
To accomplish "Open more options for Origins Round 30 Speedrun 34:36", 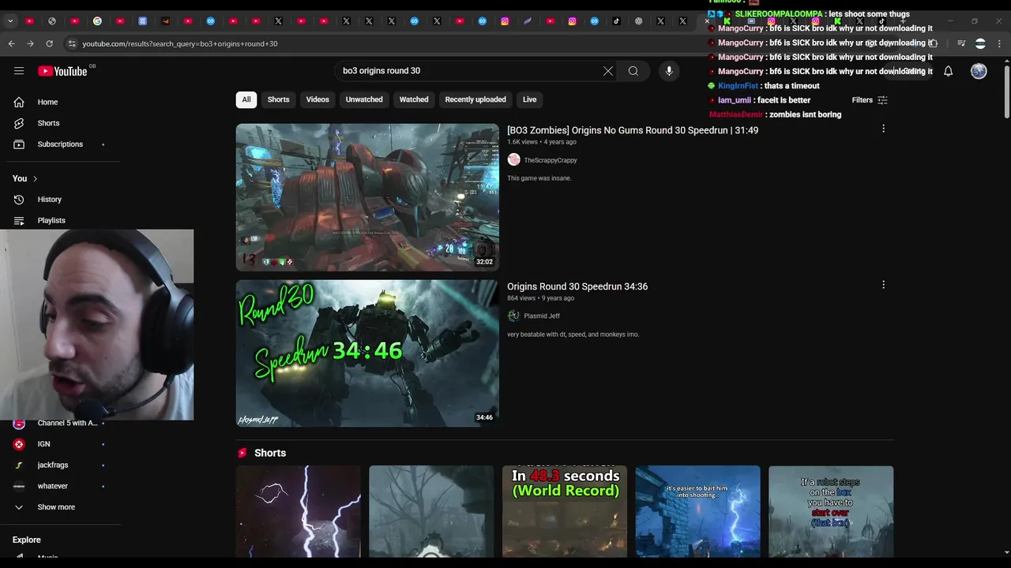I will (x=883, y=285).
